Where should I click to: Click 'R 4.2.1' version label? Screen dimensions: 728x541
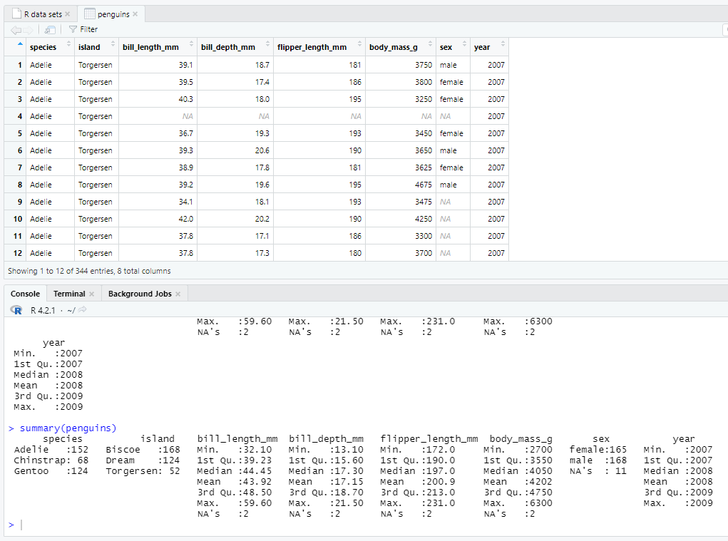click(x=43, y=310)
